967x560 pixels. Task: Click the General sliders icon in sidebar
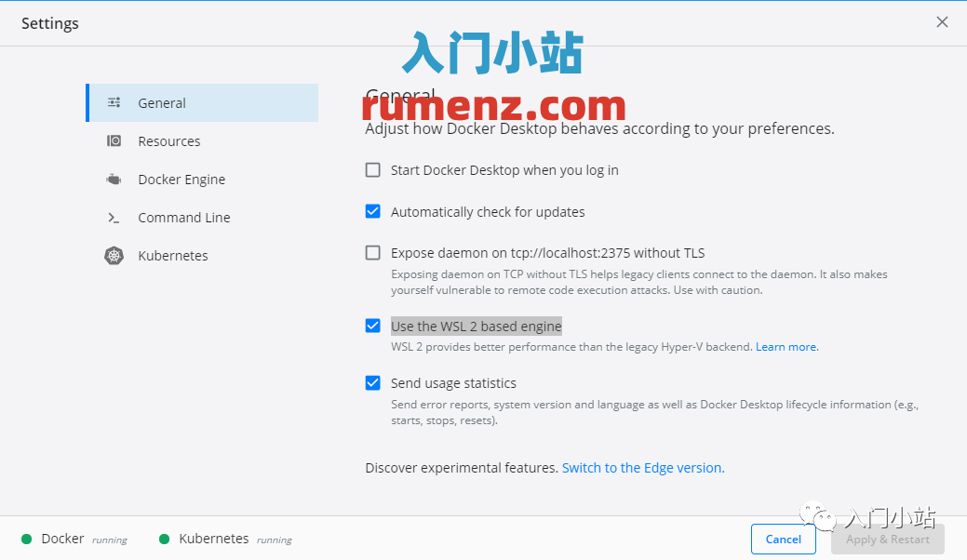tap(114, 102)
